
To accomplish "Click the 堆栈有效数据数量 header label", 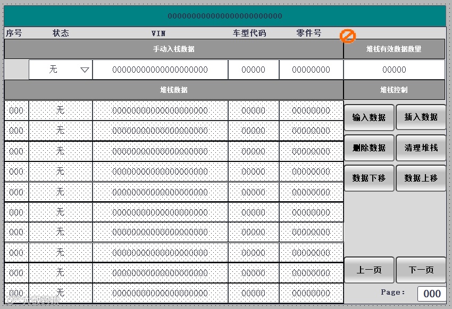I will [x=394, y=49].
